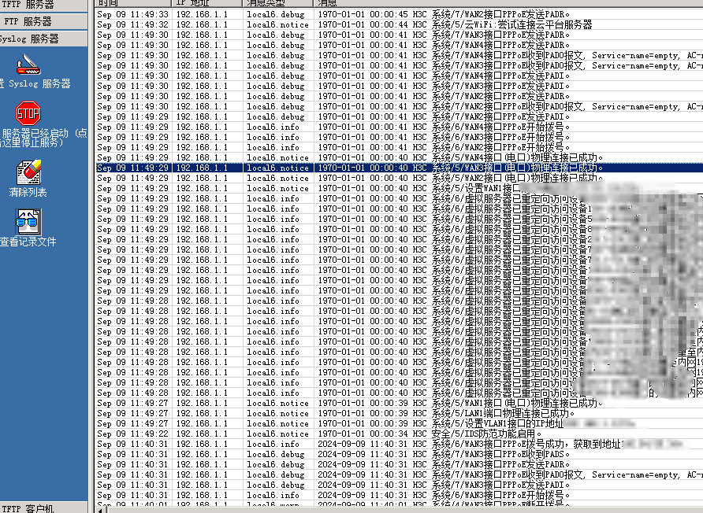Open the 查看记录文件 glasses icon
The image size is (703, 513).
(x=28, y=222)
